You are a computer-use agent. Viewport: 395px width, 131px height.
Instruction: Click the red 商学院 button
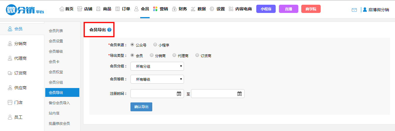(x=311, y=9)
